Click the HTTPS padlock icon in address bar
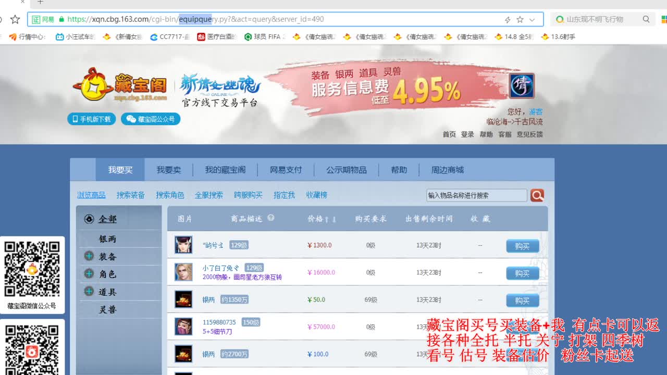 coord(61,19)
